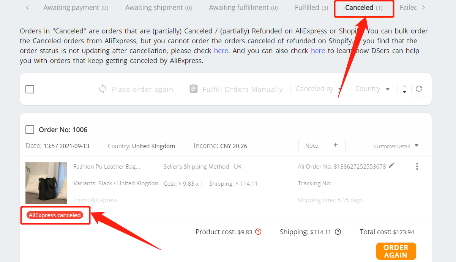Screen dimensions: 456x262
Task: Click the ORDER AGAIN button
Action: pos(396,251)
